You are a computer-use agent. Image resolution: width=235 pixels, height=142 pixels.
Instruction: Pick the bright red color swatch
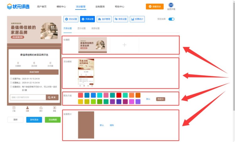click(x=119, y=95)
